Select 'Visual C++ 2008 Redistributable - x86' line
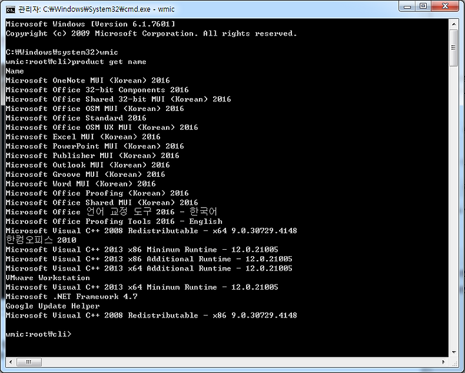This screenshot has height=373, width=465. click(x=151, y=315)
